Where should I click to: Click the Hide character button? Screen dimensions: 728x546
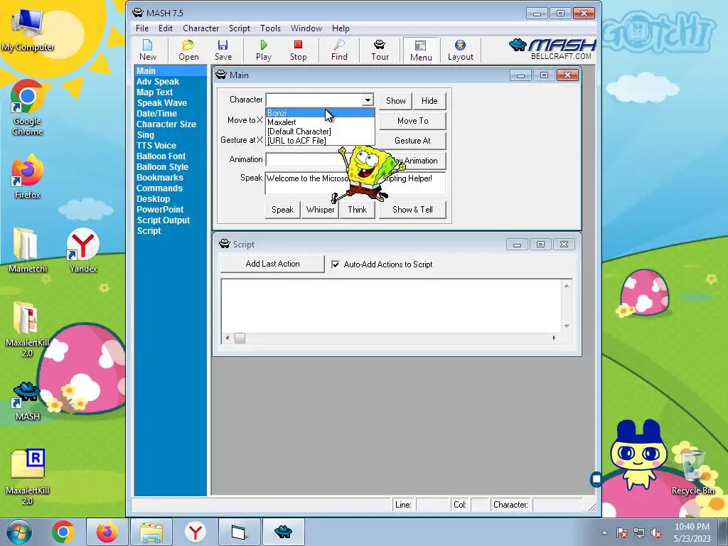(429, 101)
